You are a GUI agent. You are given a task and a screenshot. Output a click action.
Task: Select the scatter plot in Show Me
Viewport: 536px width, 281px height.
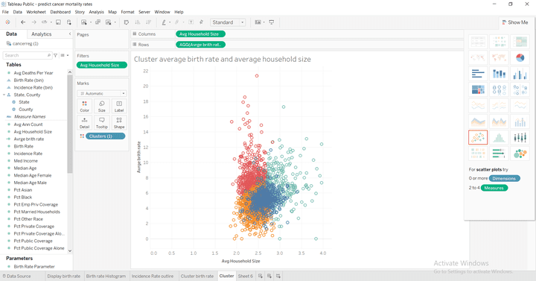click(478, 138)
